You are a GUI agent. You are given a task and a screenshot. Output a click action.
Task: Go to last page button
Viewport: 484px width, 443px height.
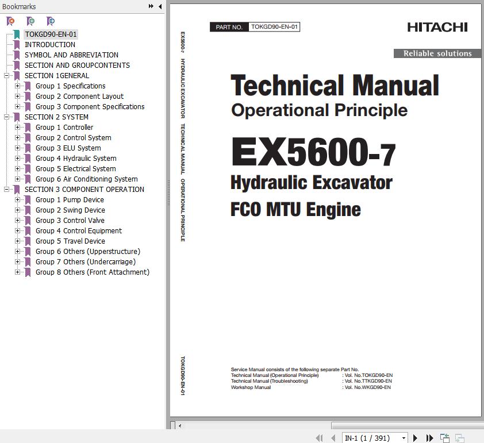429,438
